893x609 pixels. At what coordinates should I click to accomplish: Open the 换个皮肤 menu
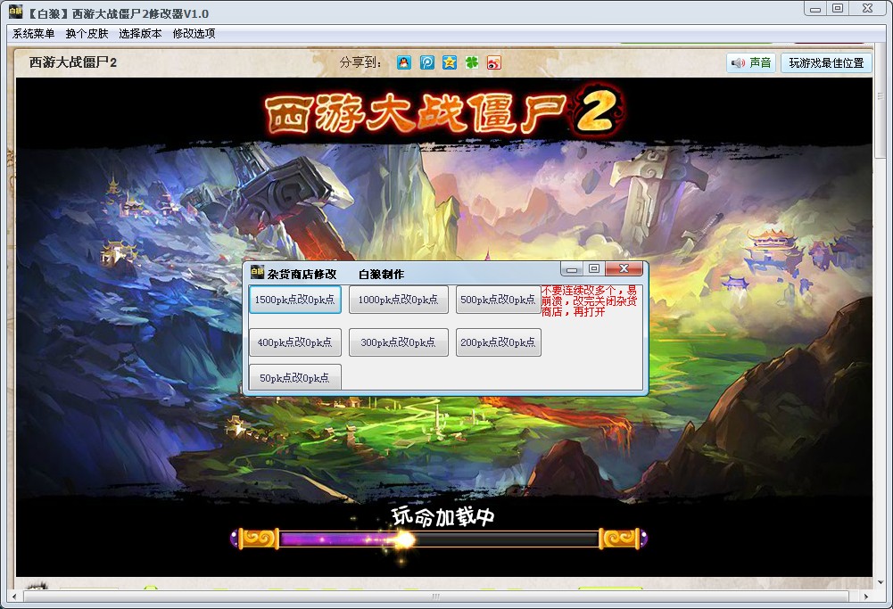coord(87,34)
